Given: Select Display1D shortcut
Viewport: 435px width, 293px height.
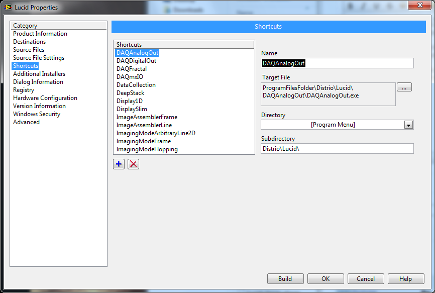Looking at the screenshot, I should point(130,101).
